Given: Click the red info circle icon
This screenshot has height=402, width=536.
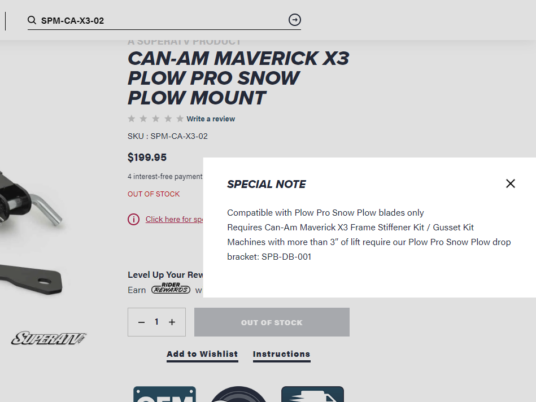Looking at the screenshot, I should (133, 219).
